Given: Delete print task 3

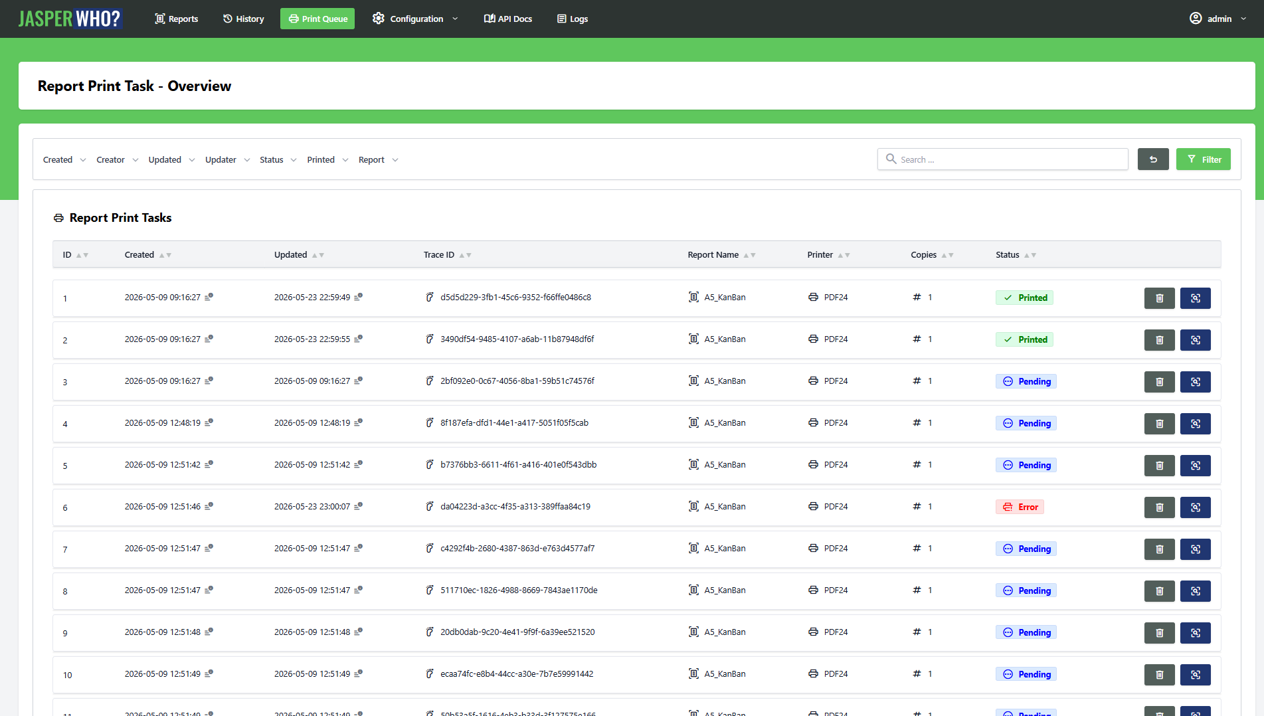Looking at the screenshot, I should [x=1159, y=382].
